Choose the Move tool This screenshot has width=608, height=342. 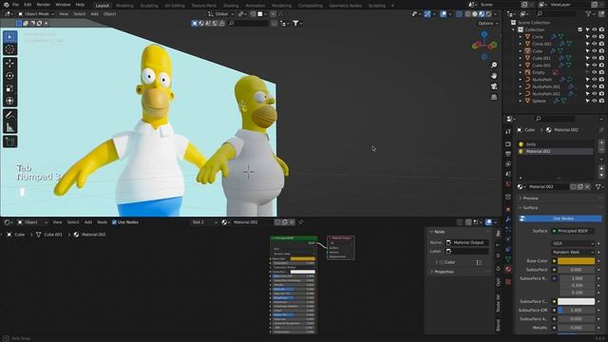pos(10,64)
